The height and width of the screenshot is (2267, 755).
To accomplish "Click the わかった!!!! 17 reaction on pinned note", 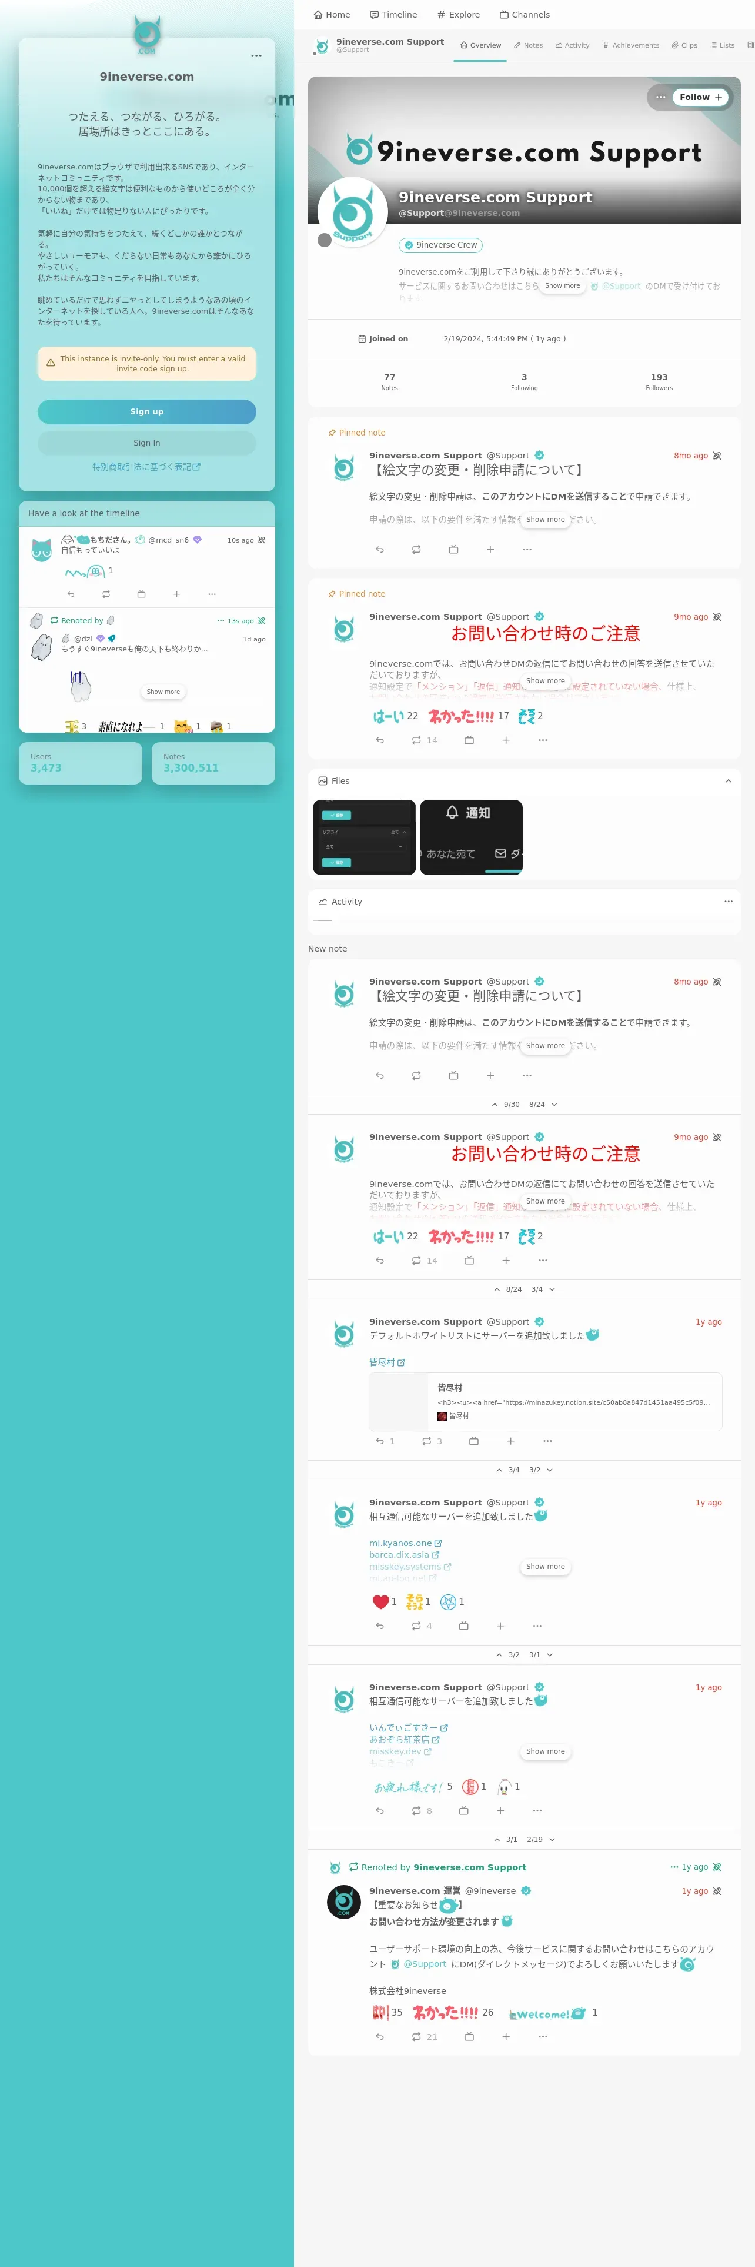I will click(x=469, y=716).
